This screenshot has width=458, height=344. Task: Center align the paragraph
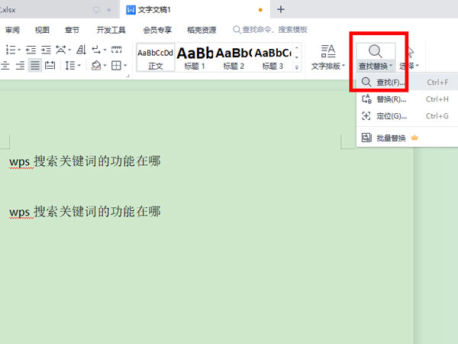coord(5,65)
